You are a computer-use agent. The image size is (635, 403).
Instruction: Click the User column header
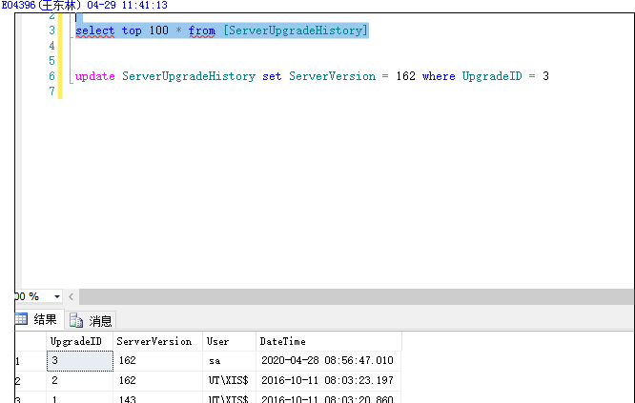click(x=218, y=341)
